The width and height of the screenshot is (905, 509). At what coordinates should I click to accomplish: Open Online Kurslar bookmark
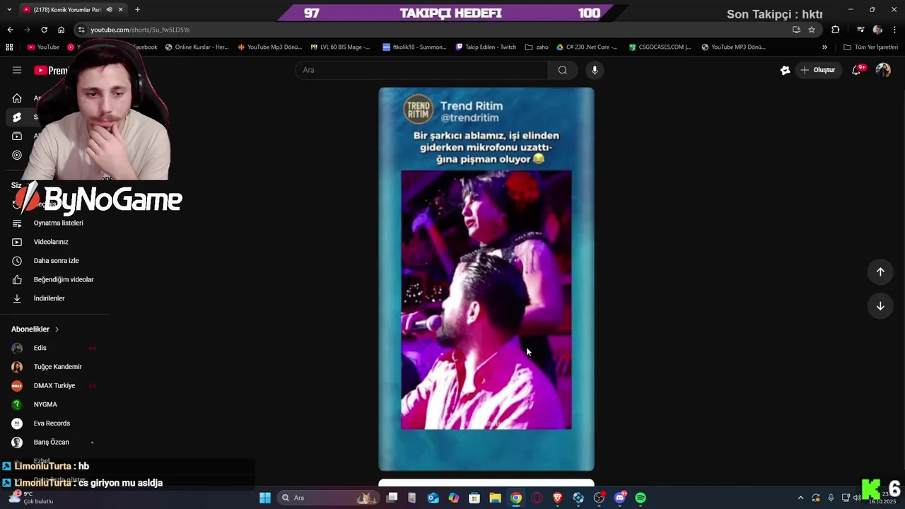pyautogui.click(x=197, y=47)
